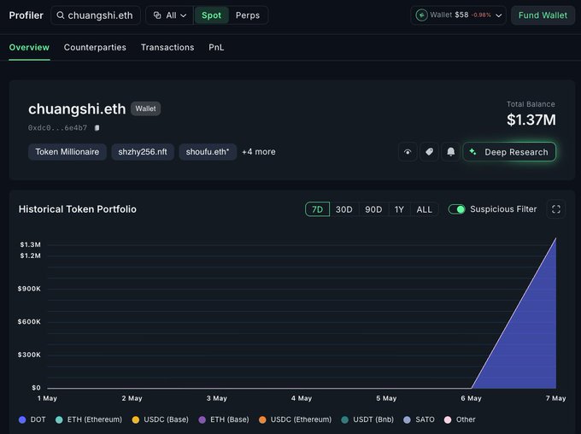
Task: Click the chuangshi.eth search field
Action: (x=96, y=15)
